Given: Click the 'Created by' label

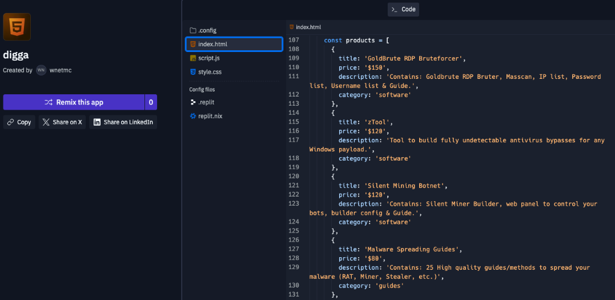Looking at the screenshot, I should (18, 71).
